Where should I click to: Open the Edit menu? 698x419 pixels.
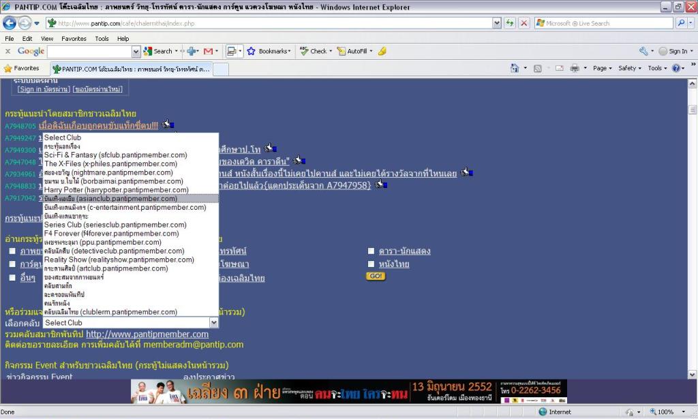(27, 39)
